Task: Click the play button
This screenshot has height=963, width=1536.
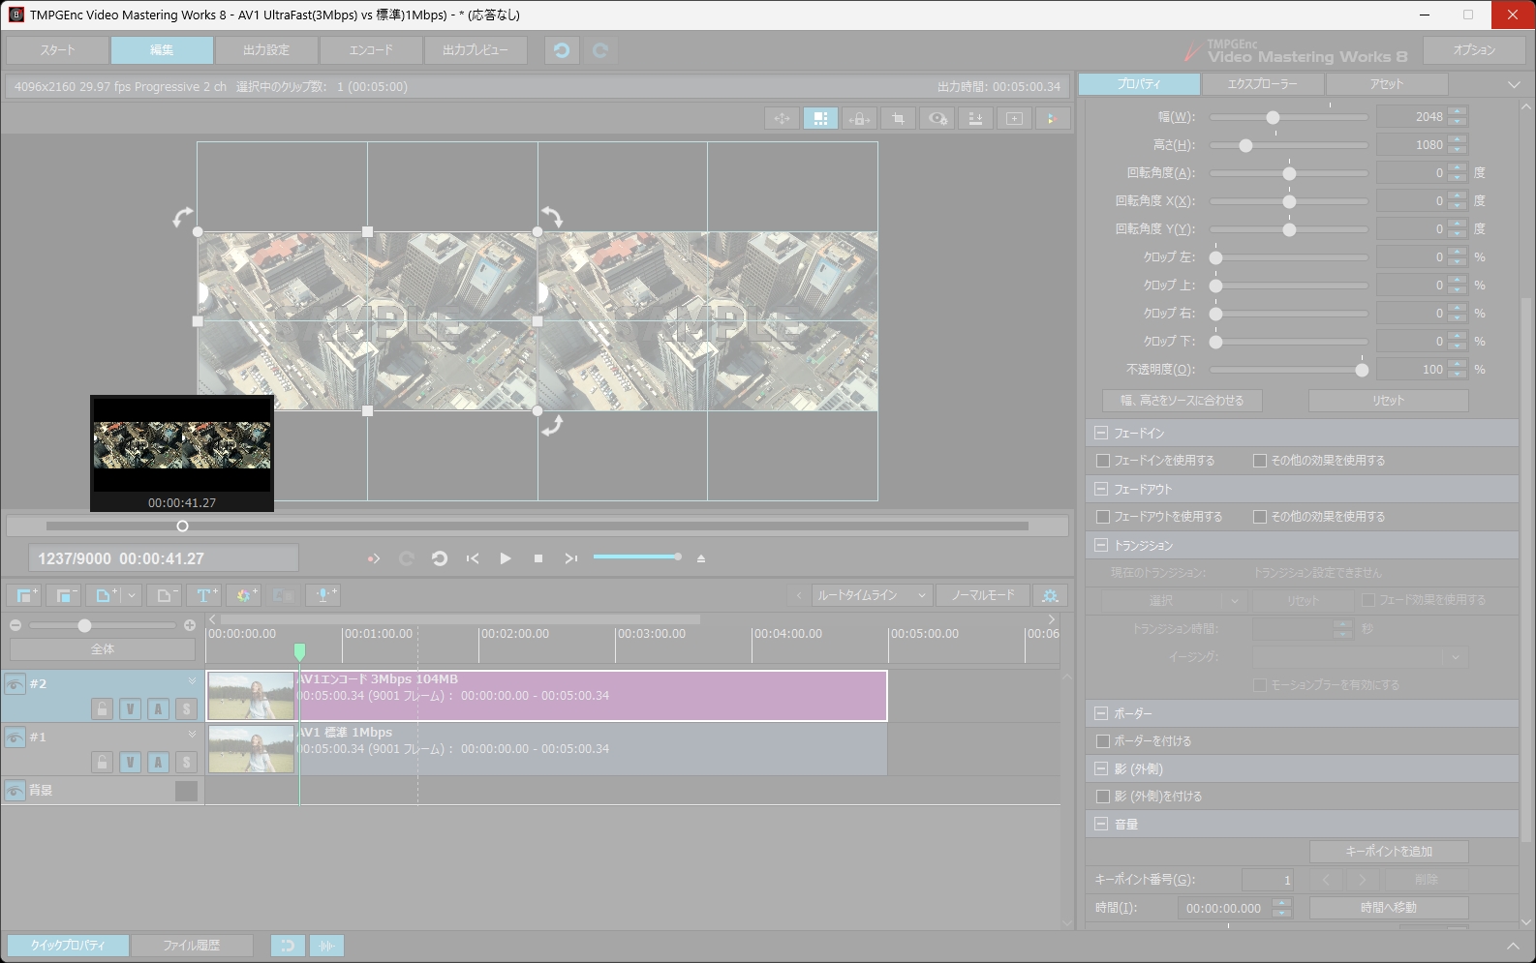Action: (505, 558)
